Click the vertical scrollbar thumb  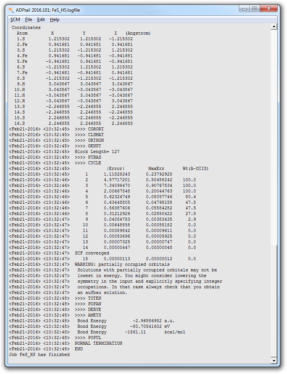point(274,301)
